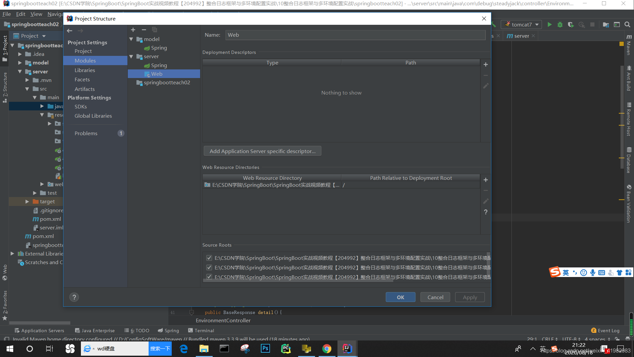The height and width of the screenshot is (357, 634).
Task: Click the OK button
Action: [401, 297]
